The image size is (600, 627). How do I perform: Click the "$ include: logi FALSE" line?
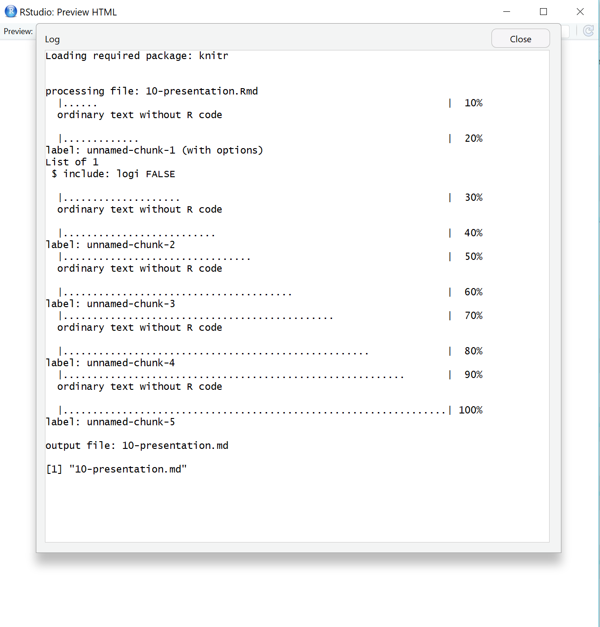(112, 174)
